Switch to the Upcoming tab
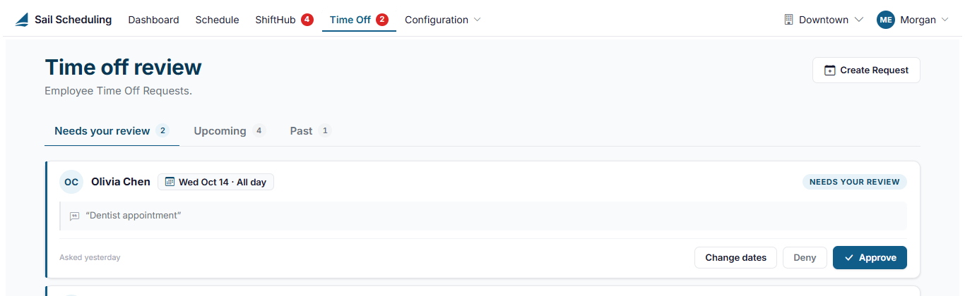965x296 pixels. pos(230,131)
